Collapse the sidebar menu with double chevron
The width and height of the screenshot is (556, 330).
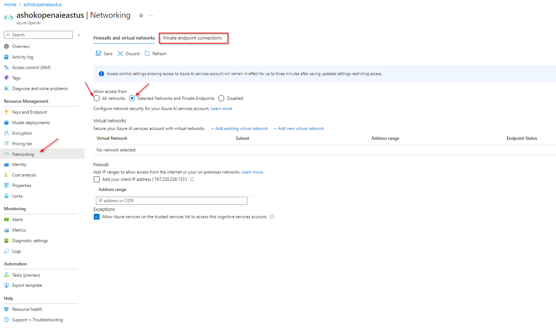[79, 35]
